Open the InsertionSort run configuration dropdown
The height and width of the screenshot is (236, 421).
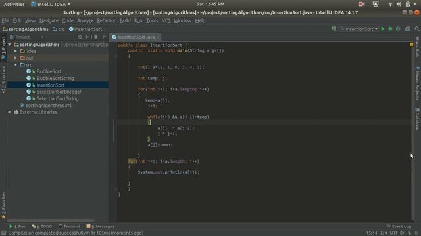tap(359, 29)
